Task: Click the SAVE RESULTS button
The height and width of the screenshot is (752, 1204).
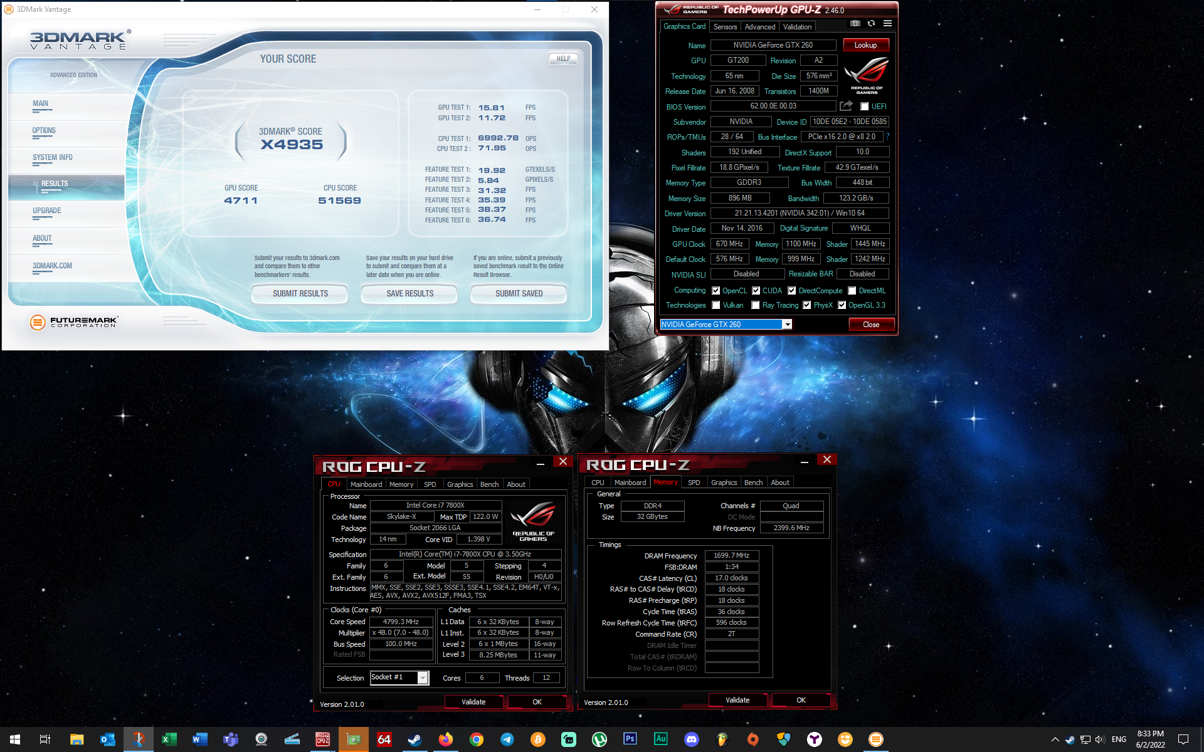Action: pos(409,293)
